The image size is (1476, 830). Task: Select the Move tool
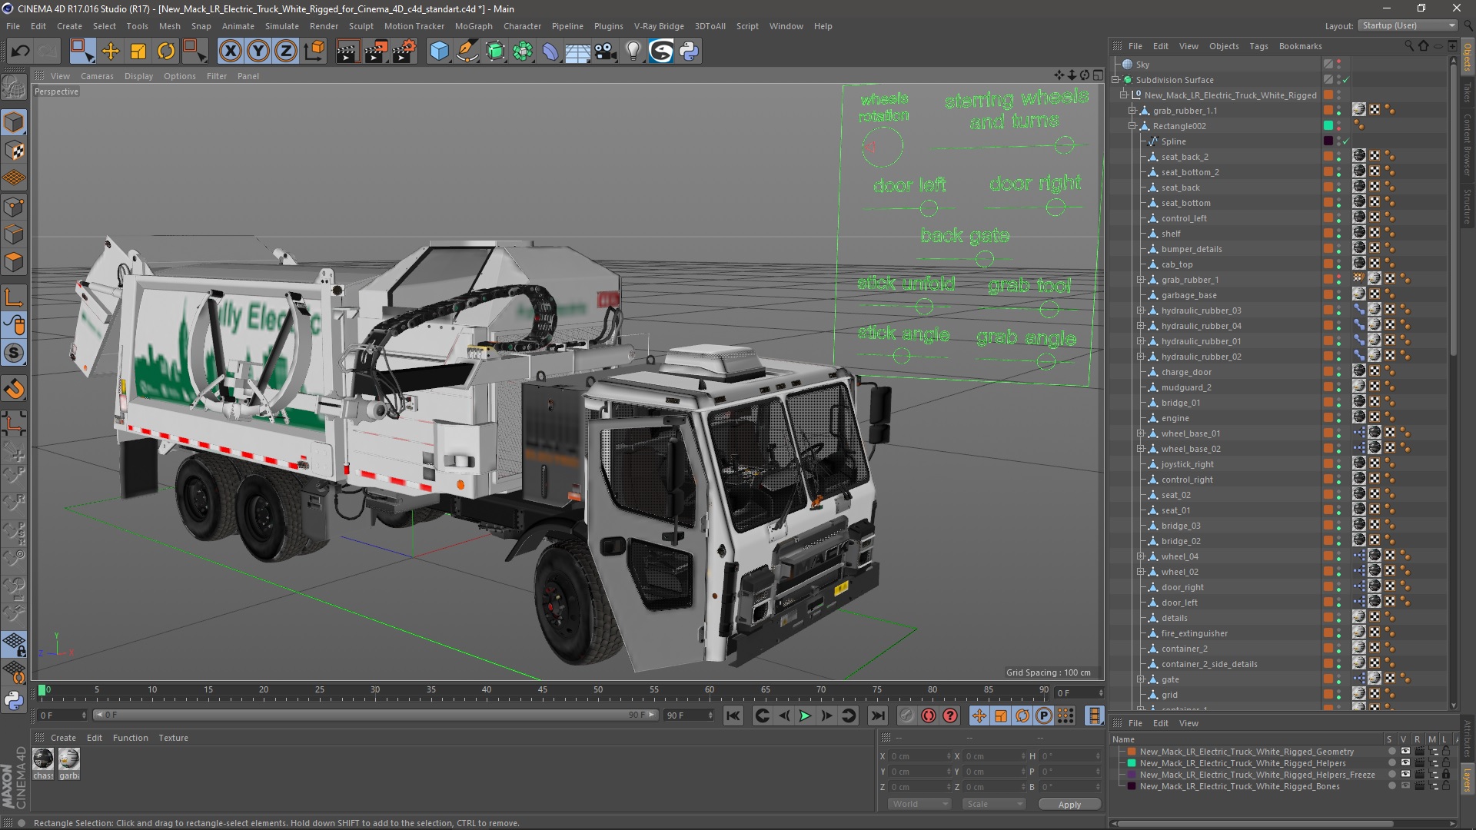tap(111, 51)
